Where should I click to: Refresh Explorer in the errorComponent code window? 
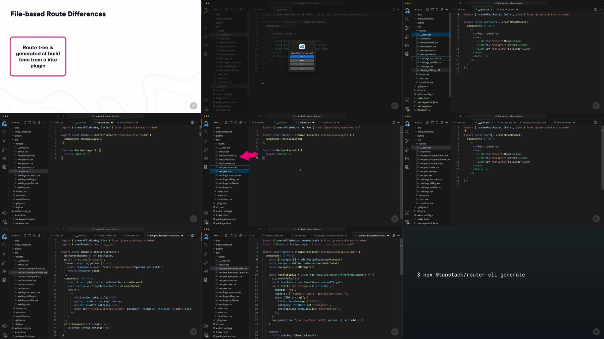pos(34,235)
